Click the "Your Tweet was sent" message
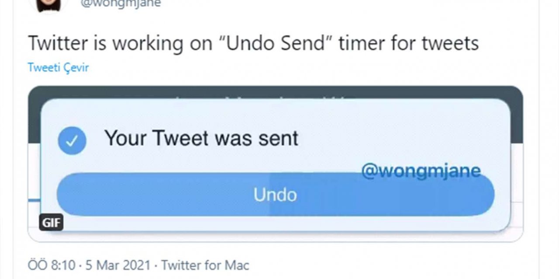Viewport: 559px width, 279px height. pos(201,138)
